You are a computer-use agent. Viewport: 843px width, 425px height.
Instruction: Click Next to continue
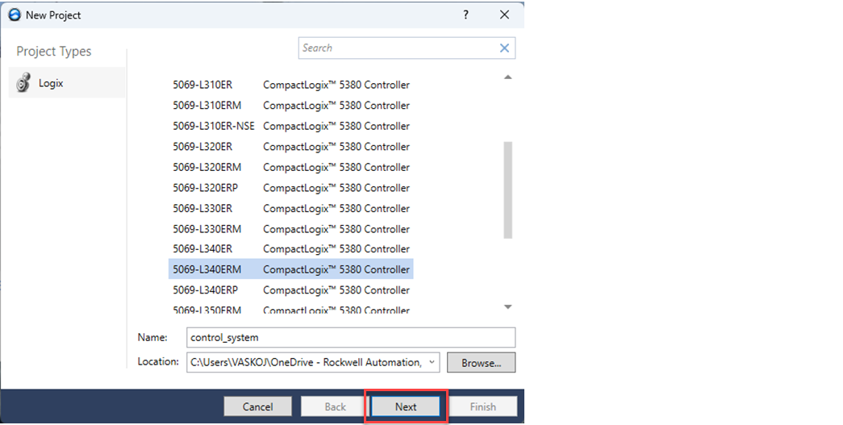pyautogui.click(x=406, y=406)
